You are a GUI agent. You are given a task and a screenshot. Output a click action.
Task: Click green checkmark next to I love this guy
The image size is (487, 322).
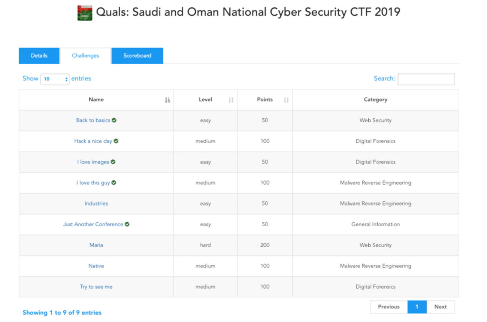coord(114,183)
